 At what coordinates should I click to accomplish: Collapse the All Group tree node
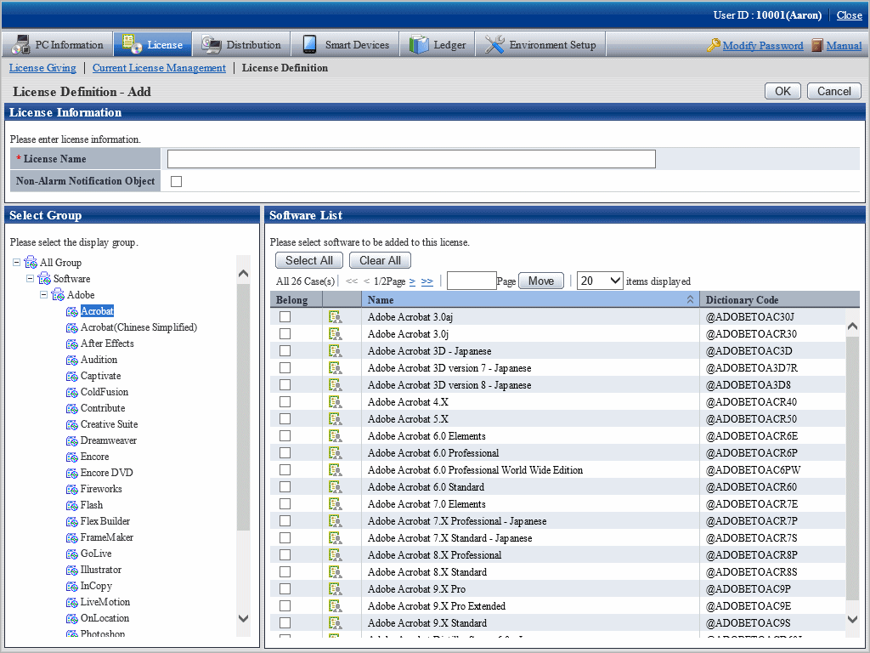17,262
